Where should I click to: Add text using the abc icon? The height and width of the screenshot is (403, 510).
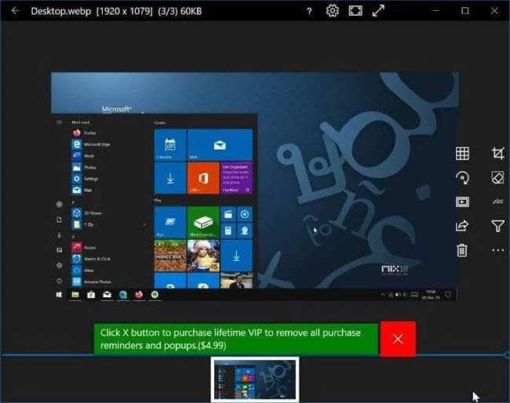coord(498,201)
